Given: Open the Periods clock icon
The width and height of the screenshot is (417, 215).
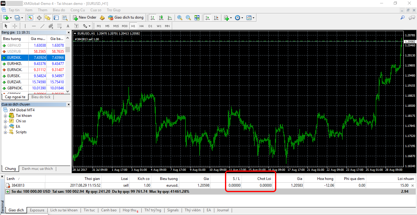Looking at the screenshot, I should pos(238,18).
